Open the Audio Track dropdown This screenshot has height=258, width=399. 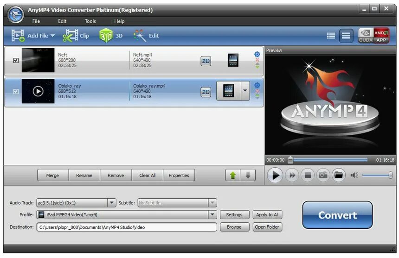[x=111, y=202]
